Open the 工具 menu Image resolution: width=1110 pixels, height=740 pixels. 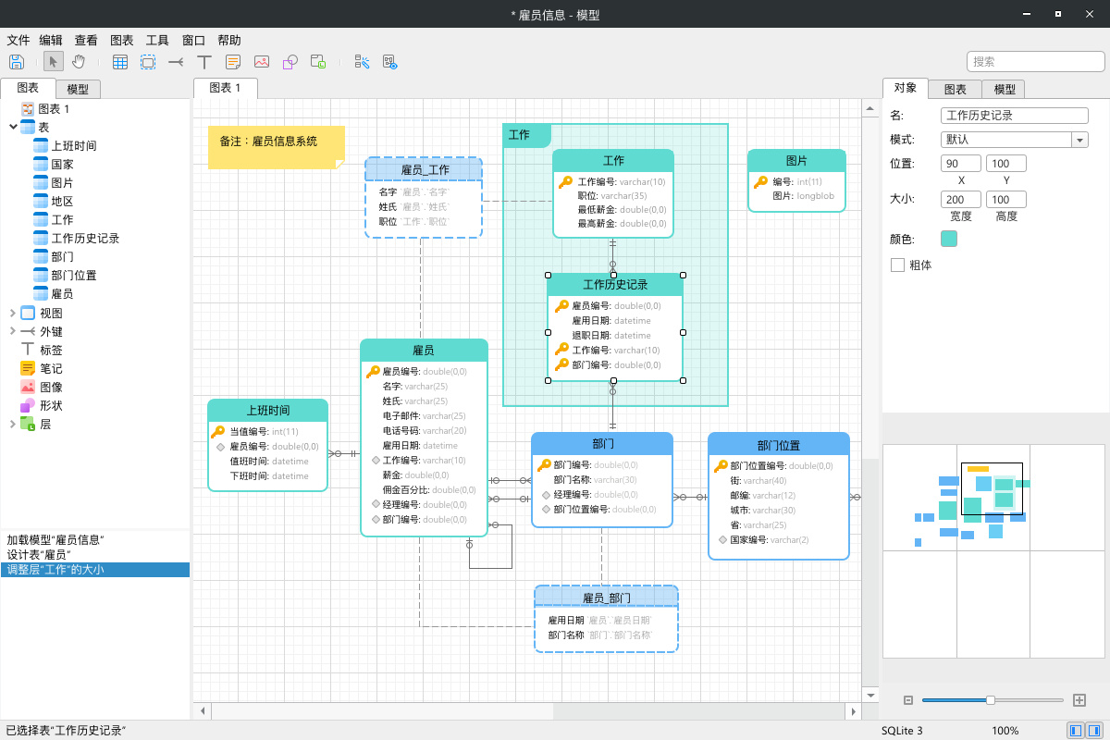pyautogui.click(x=157, y=40)
